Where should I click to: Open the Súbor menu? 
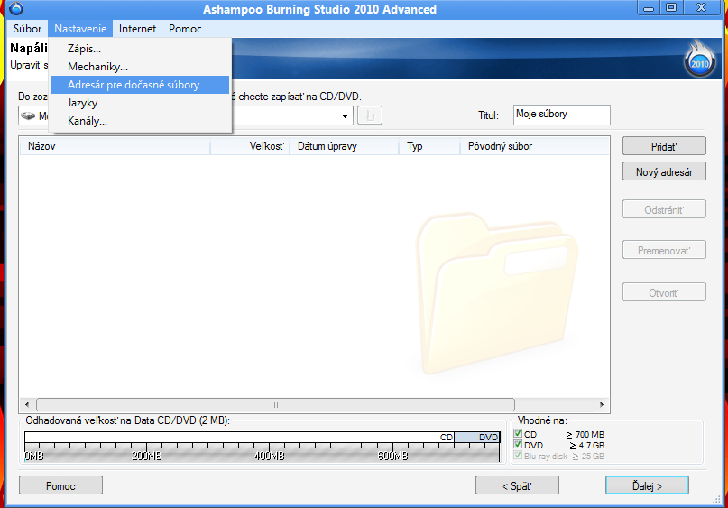point(27,29)
